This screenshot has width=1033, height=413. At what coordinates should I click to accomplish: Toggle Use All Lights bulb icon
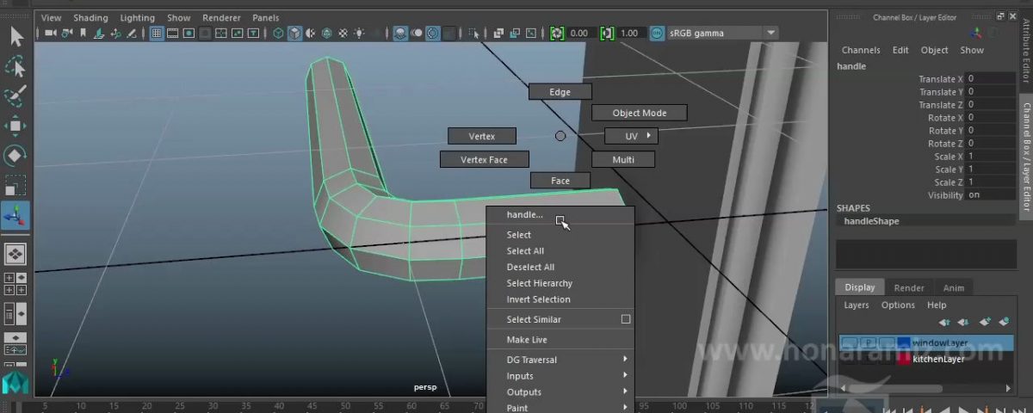pos(358,34)
